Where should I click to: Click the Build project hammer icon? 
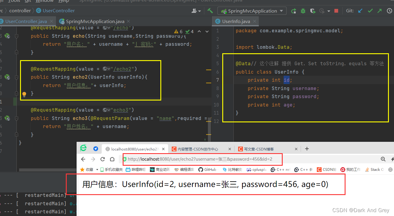click(210, 11)
